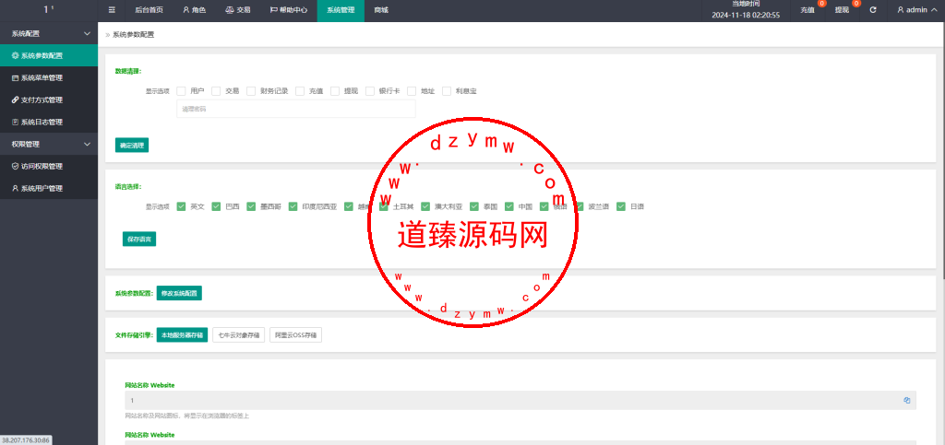The width and height of the screenshot is (945, 445).
Task: Uncheck the 巴西 language checkbox
Action: point(216,206)
